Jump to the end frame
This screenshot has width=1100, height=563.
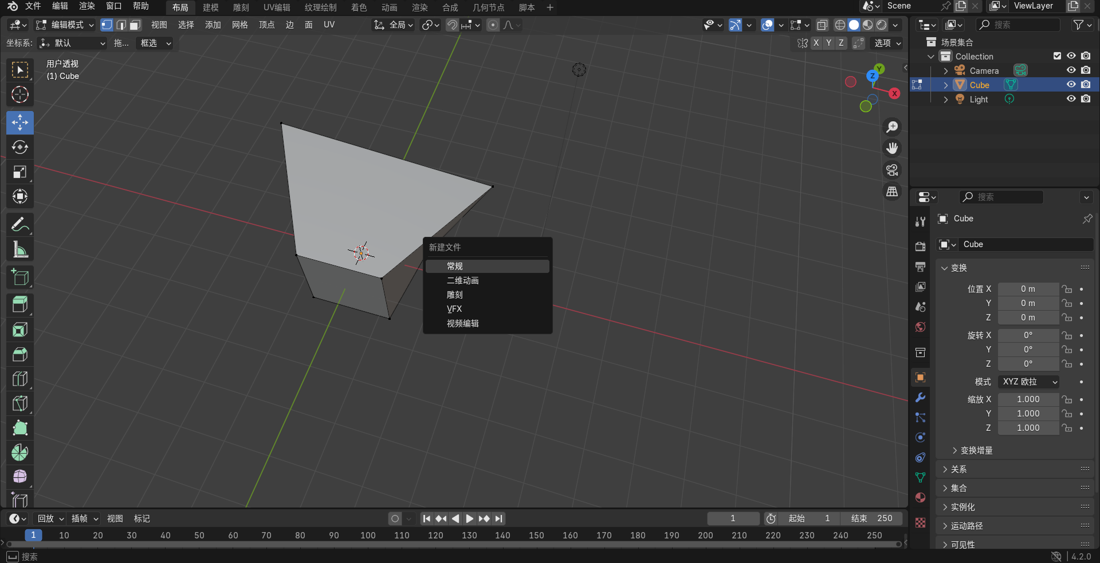(499, 518)
